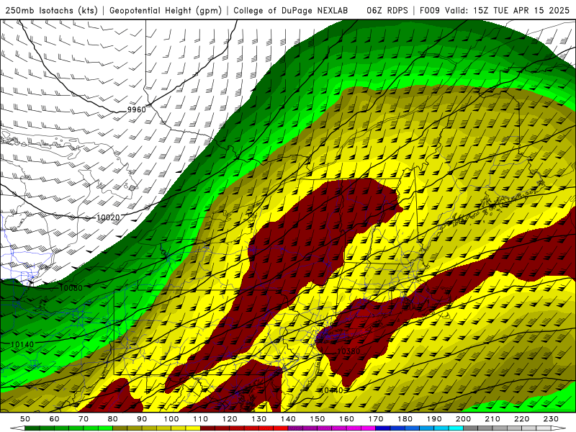The image size is (576, 432).
Task: Click the 150 value on the color scale
Action: (x=318, y=419)
